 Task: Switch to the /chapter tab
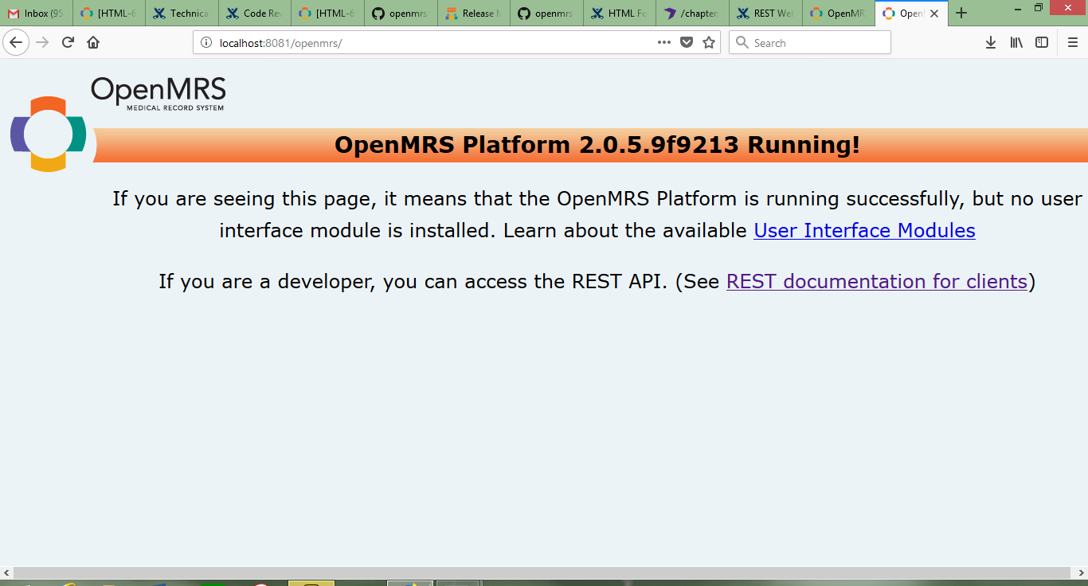pyautogui.click(x=692, y=14)
